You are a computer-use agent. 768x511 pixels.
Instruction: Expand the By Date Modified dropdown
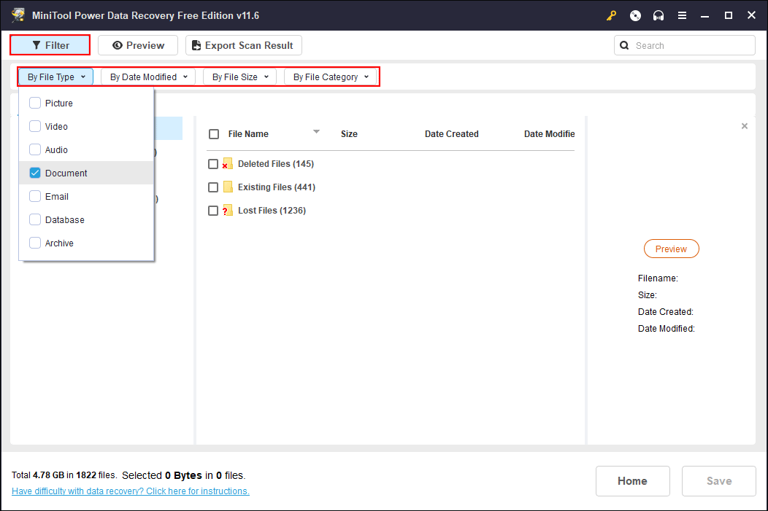148,77
